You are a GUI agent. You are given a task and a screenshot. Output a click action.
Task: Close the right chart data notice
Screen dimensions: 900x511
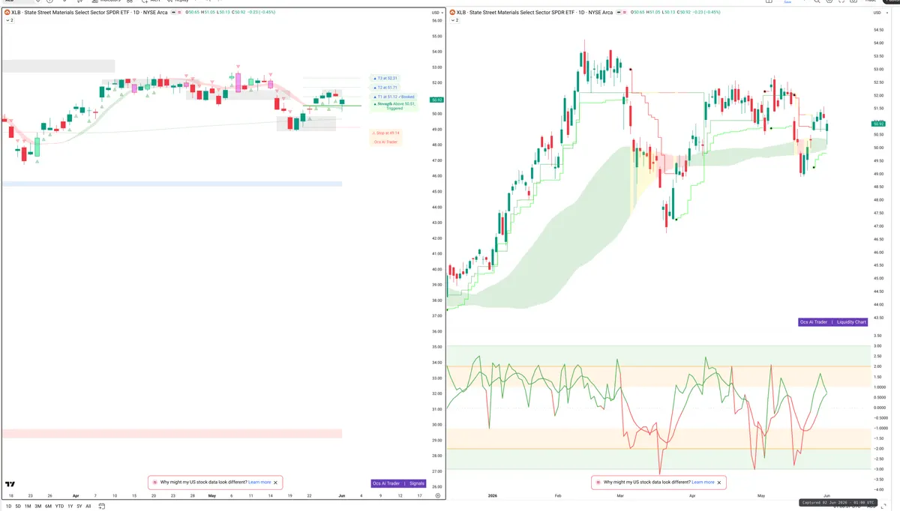coord(719,483)
